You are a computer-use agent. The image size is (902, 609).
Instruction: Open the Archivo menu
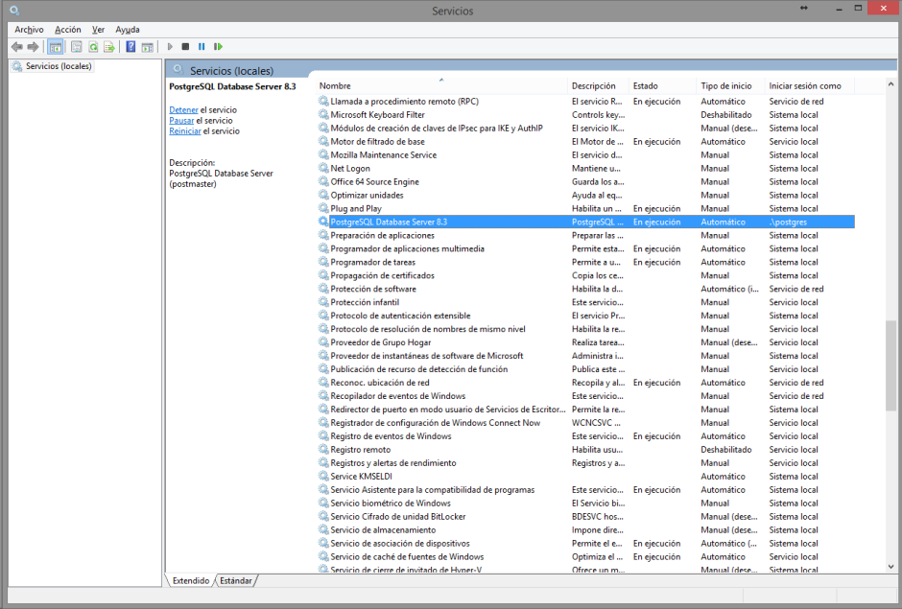[x=29, y=30]
